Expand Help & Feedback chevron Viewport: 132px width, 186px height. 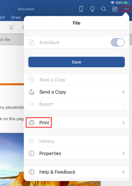click(x=123, y=172)
